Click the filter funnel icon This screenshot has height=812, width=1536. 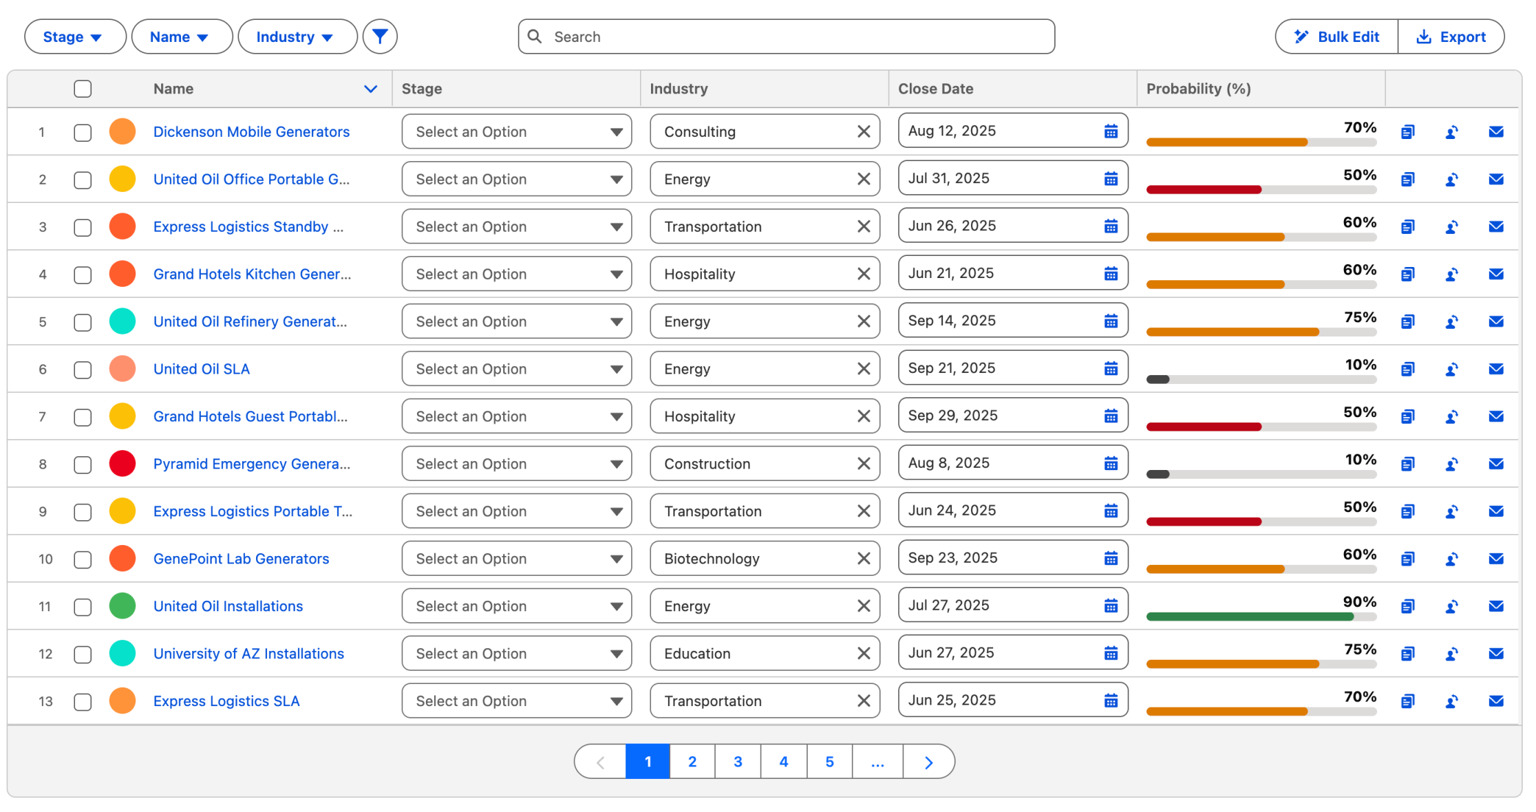pos(380,36)
